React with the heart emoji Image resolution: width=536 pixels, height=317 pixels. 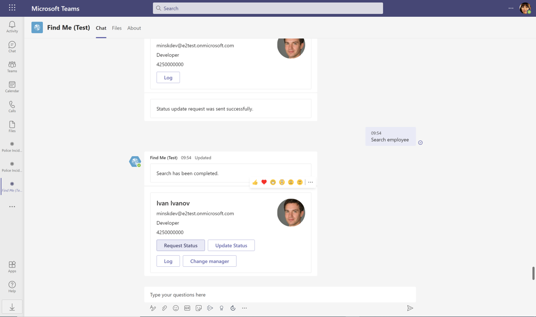(x=264, y=182)
